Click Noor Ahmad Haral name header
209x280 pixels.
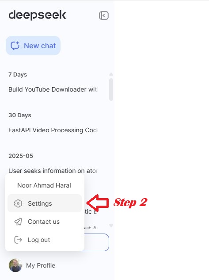44,185
